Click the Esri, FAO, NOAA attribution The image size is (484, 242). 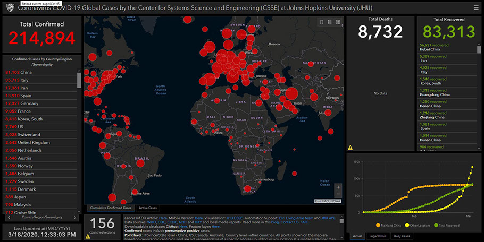pyautogui.click(x=328, y=201)
